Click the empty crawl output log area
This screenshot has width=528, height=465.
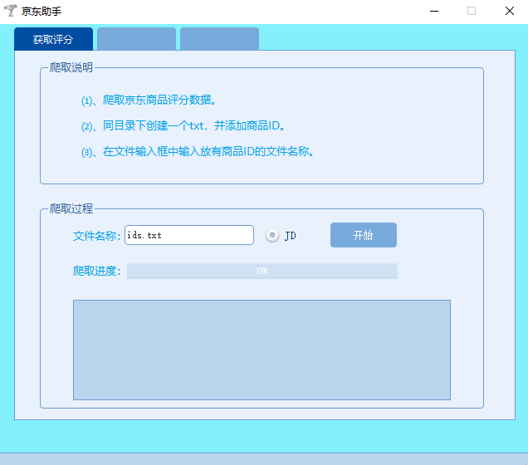[x=262, y=350]
